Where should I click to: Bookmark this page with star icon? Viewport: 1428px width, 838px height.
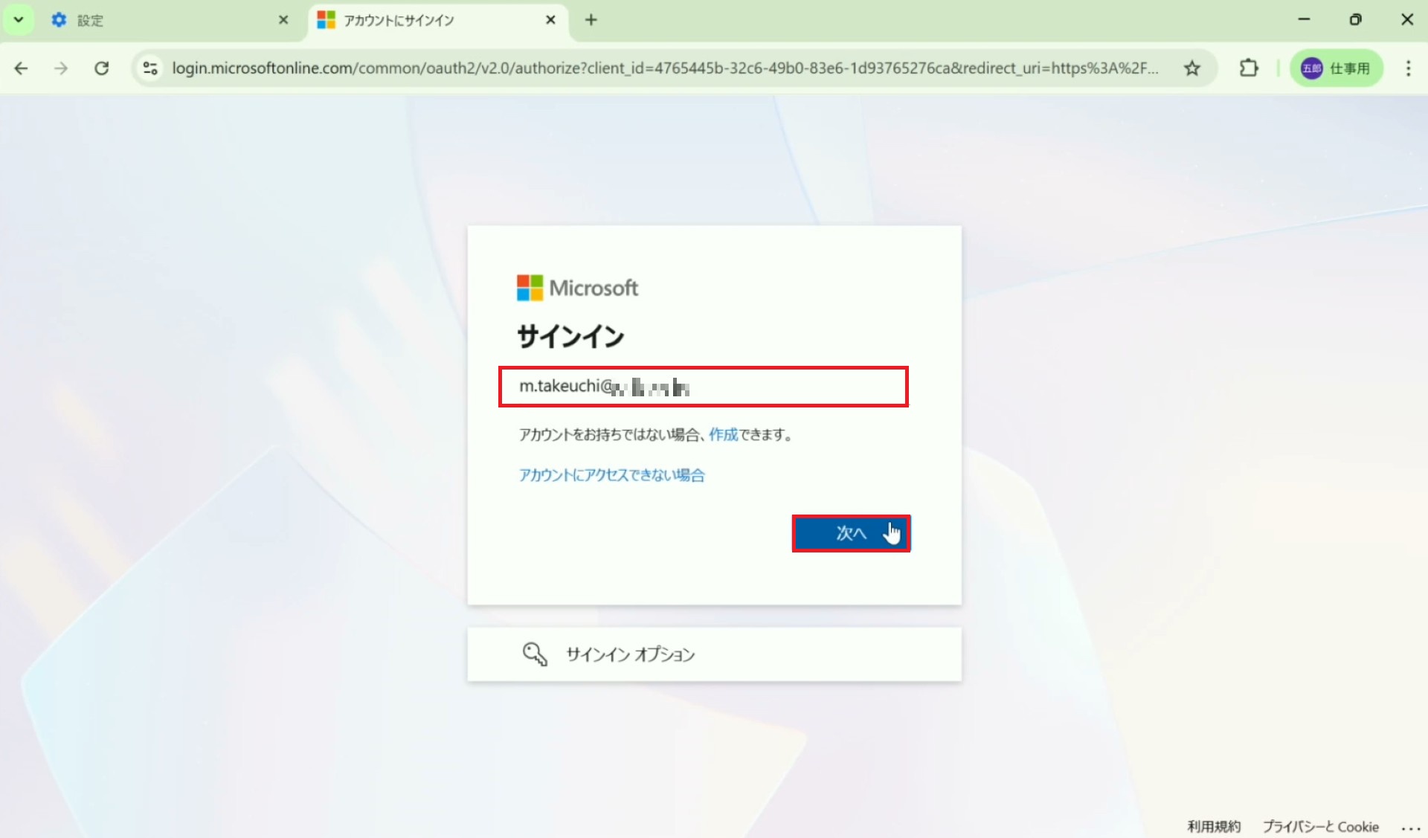1192,68
